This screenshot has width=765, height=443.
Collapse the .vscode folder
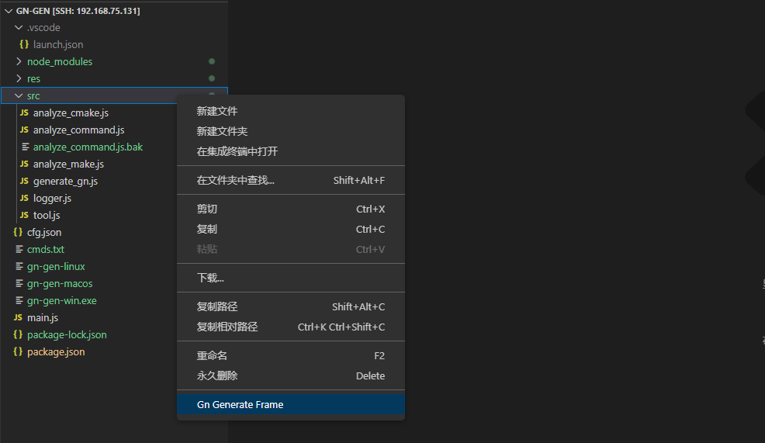(x=19, y=28)
